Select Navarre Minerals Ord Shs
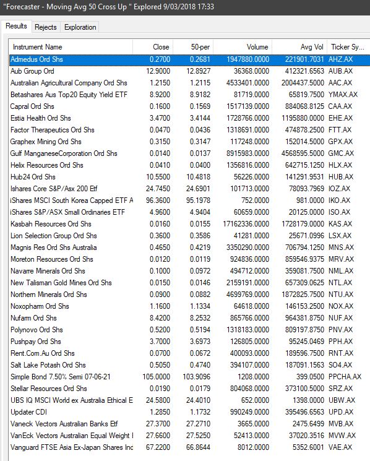This screenshot has height=461, width=370. tap(189, 271)
